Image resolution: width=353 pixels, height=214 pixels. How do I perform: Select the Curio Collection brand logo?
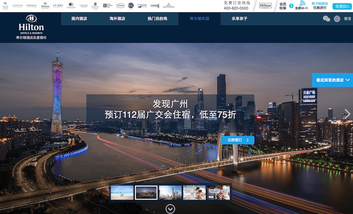tap(58, 5)
